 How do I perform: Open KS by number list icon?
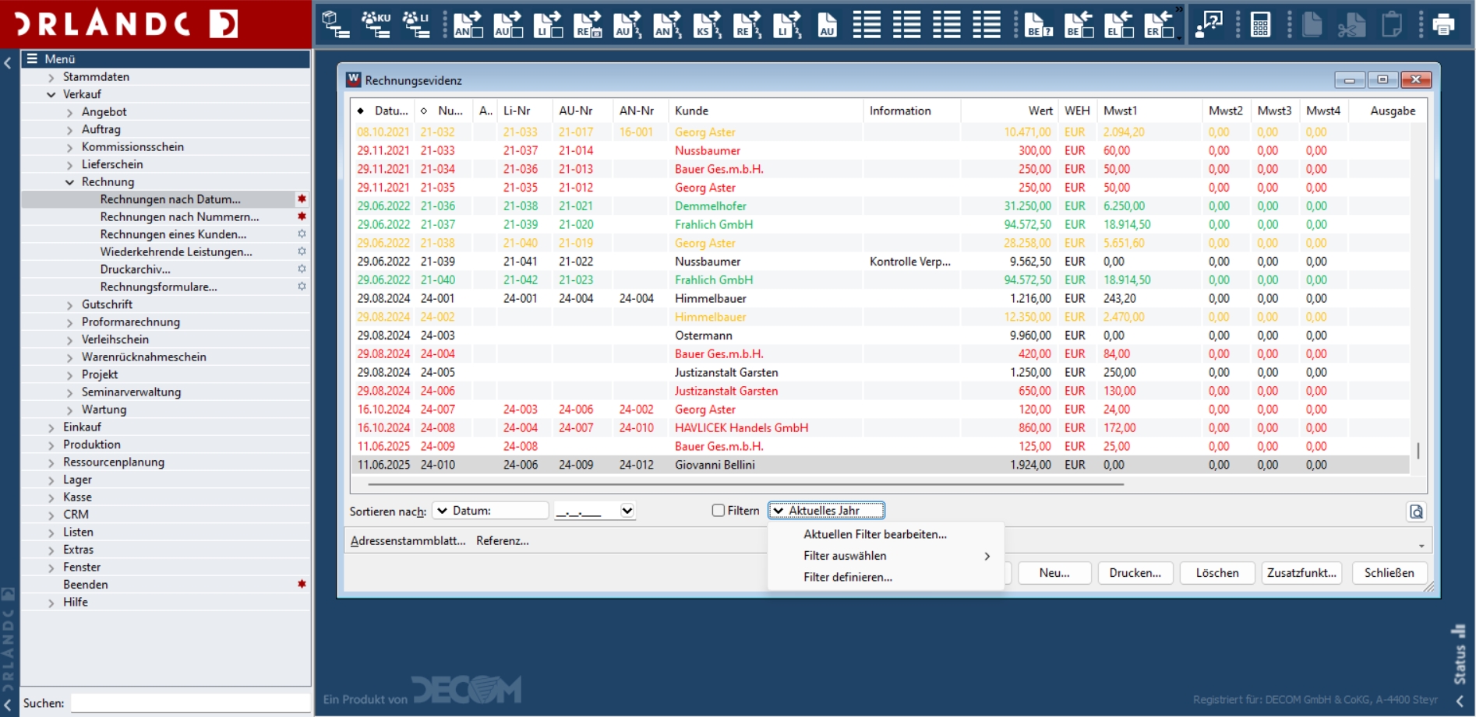click(x=708, y=24)
